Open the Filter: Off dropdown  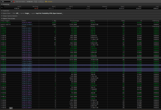[16, 13]
